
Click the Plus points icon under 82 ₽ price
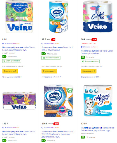(x=3, y=43)
